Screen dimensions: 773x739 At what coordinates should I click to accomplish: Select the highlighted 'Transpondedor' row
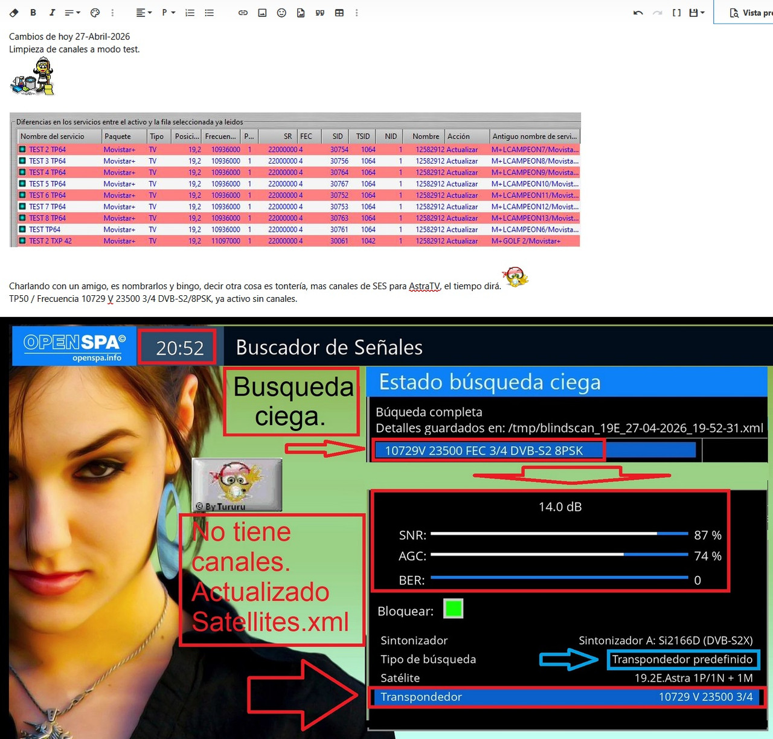pos(566,697)
